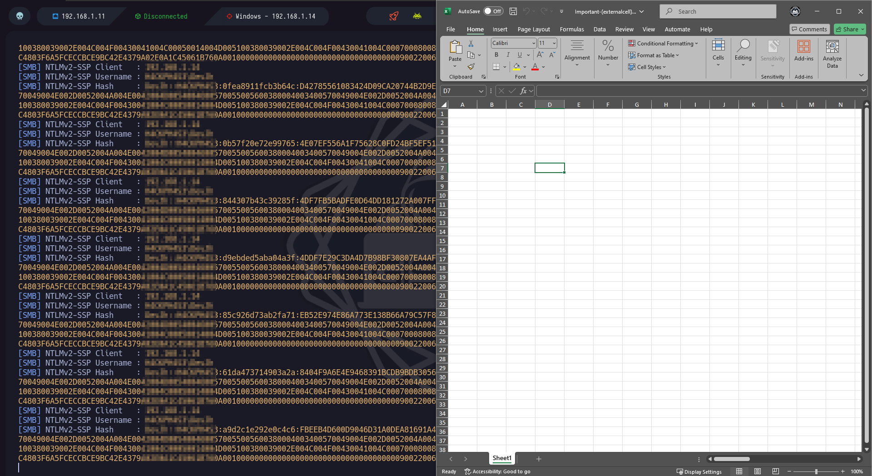Open the fill color dropdown arrow
872x476 pixels.
pyautogui.click(x=525, y=67)
